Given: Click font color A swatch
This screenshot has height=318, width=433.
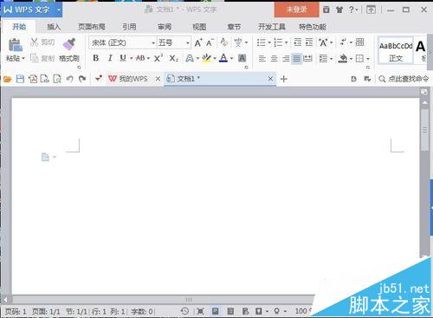Looking at the screenshot, I should [x=223, y=58].
